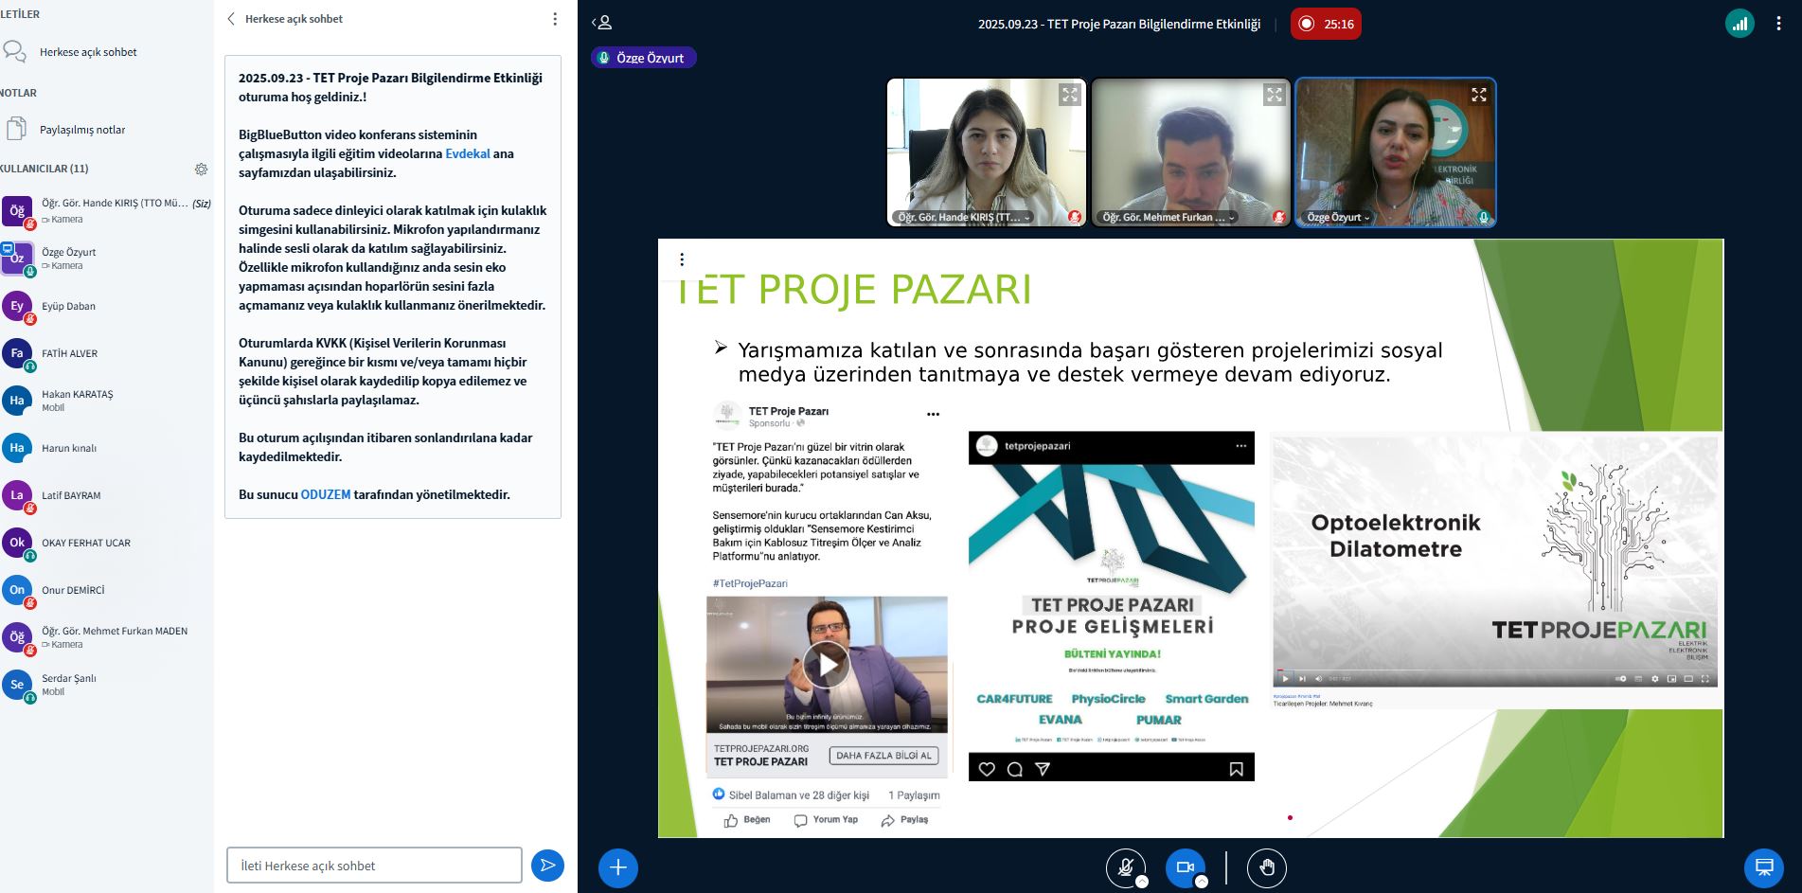Click Özge Özyurt presenter avatar
1802x893 pixels.
(x=17, y=259)
